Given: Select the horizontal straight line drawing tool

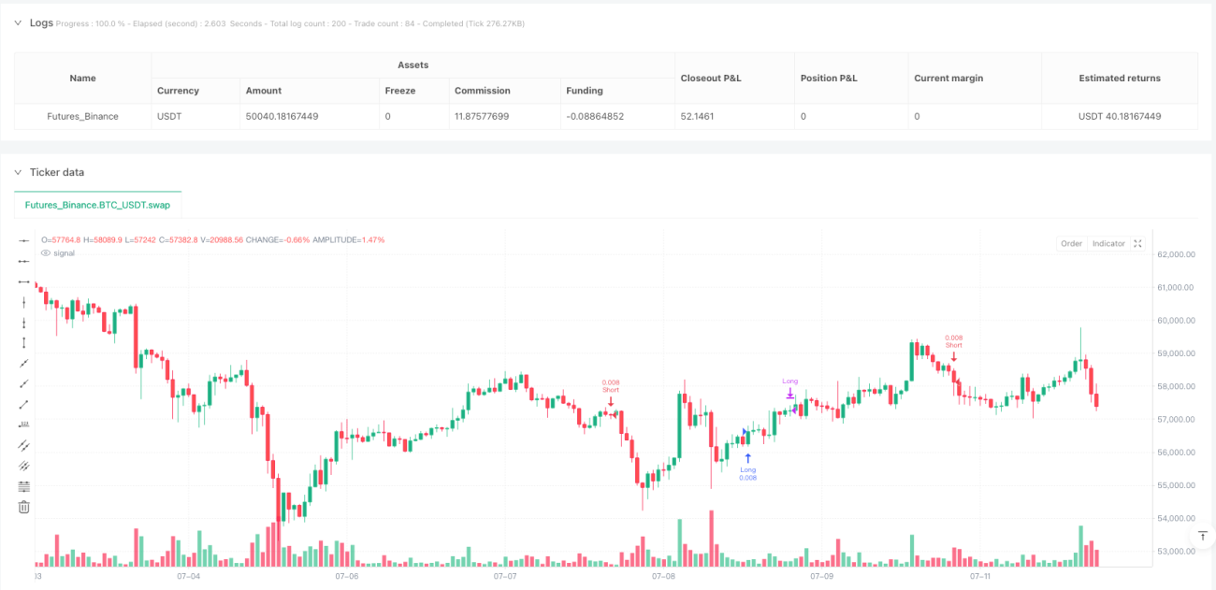Looking at the screenshot, I should 24,240.
